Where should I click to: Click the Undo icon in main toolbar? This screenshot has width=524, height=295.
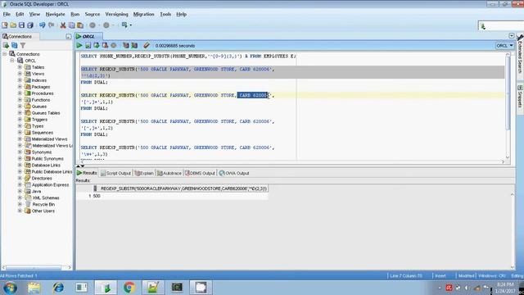(42, 25)
